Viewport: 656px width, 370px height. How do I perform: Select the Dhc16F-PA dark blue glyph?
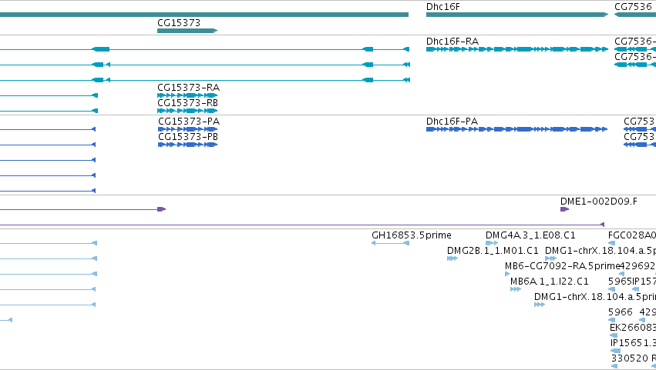coord(516,129)
